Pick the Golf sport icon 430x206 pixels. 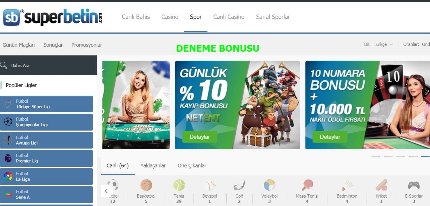pos(239,185)
